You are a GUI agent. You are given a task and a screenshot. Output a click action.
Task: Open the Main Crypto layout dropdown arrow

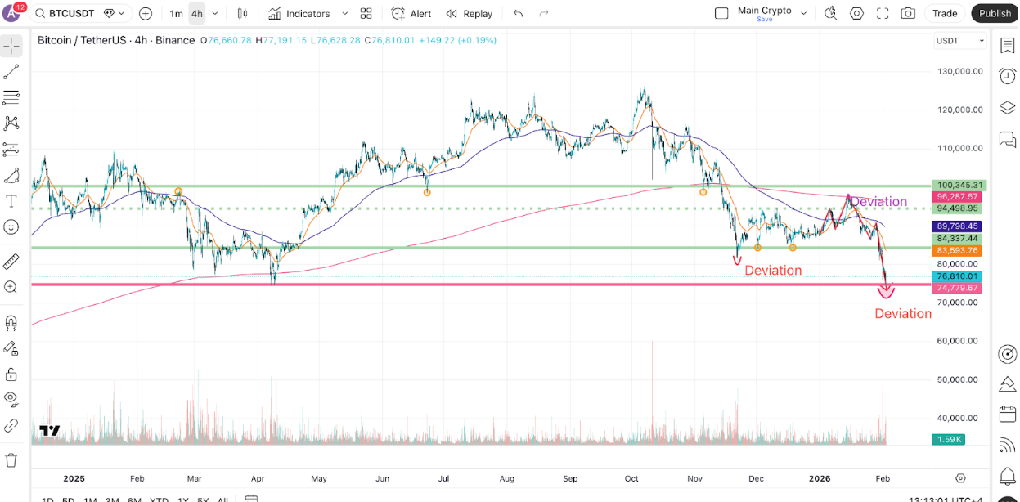[x=803, y=13]
